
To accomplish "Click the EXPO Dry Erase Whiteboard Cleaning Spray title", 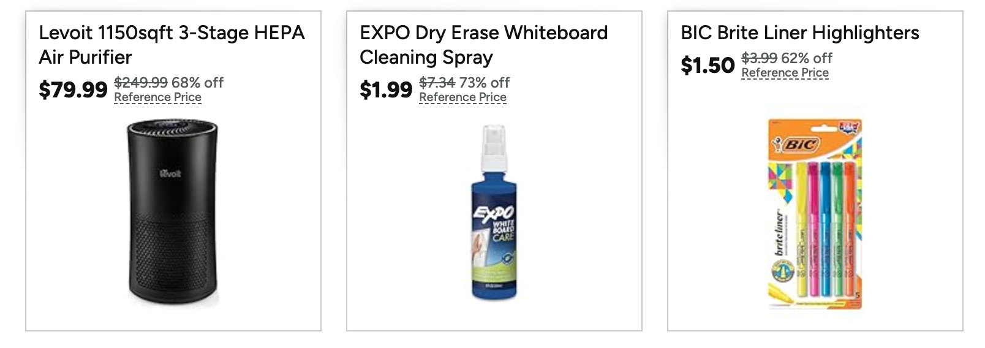I will (483, 45).
